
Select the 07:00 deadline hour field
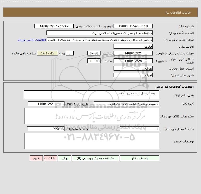coord(94,53)
